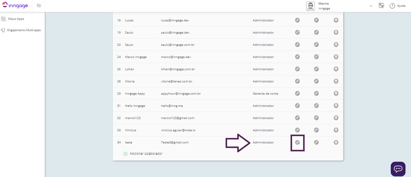The width and height of the screenshot is (411, 177).
Task: Open the apps grid icon beside logo
Action: coord(39,6)
